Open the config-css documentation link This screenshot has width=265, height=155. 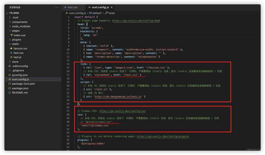point(122,111)
